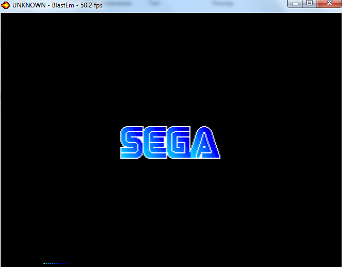Minimize the BlastEm window
The height and width of the screenshot is (267, 342).
click(x=295, y=4)
